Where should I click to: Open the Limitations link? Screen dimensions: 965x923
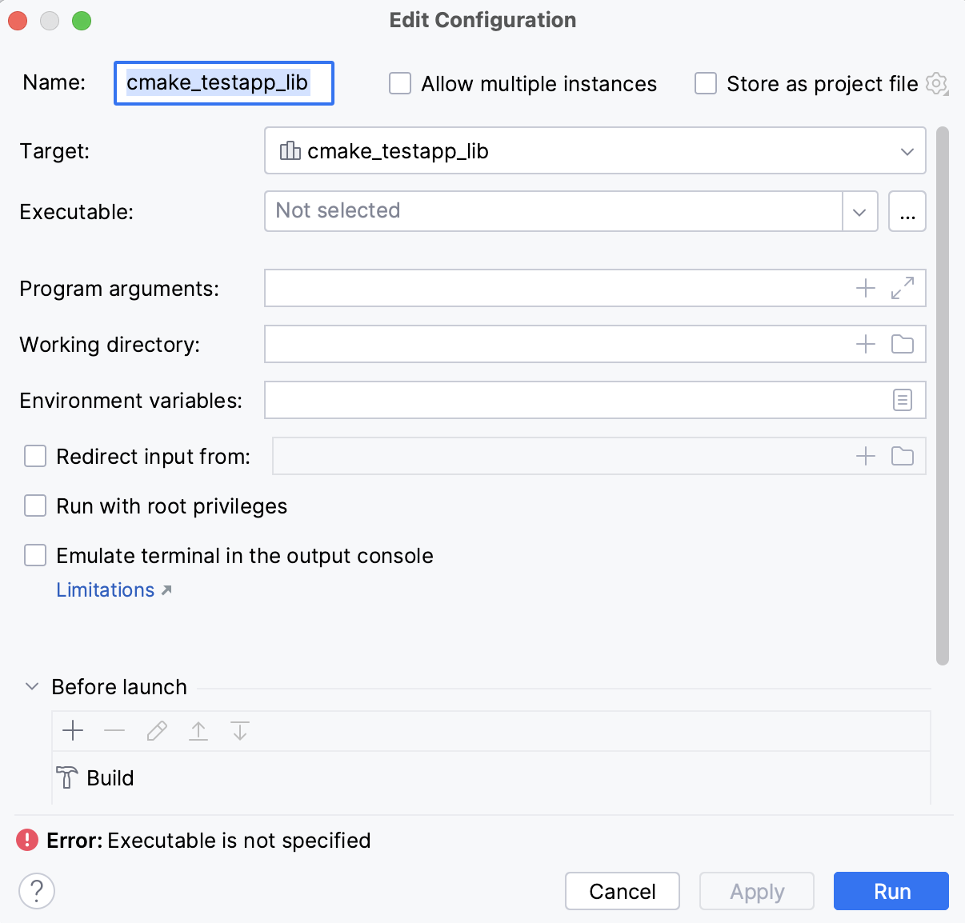point(105,589)
